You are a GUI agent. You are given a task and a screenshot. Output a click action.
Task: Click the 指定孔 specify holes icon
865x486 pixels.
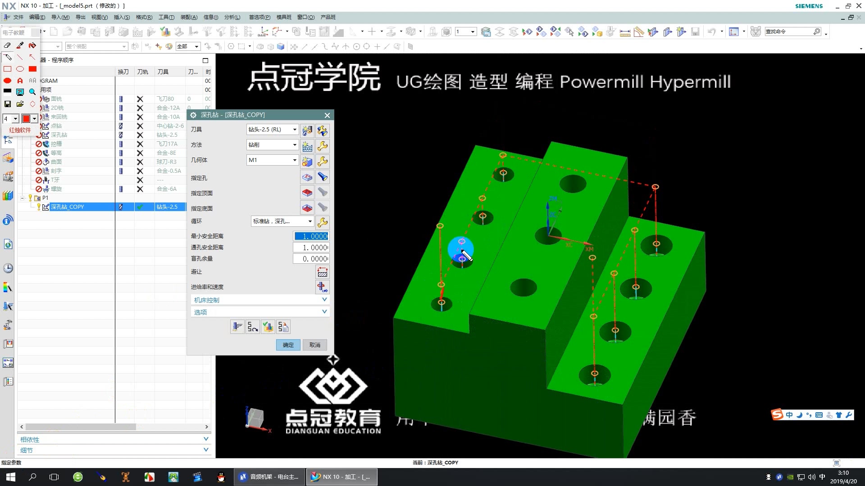pyautogui.click(x=307, y=177)
